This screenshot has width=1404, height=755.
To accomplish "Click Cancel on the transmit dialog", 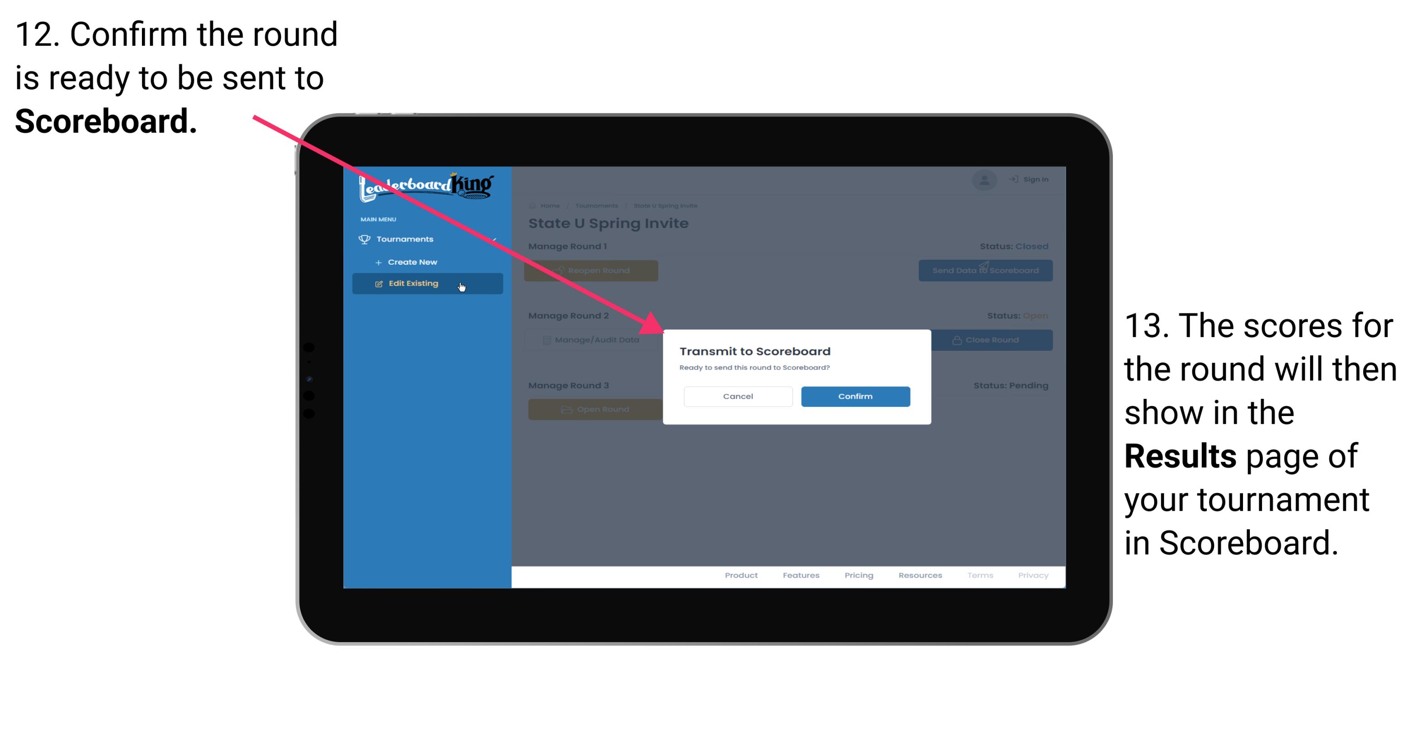I will point(738,395).
